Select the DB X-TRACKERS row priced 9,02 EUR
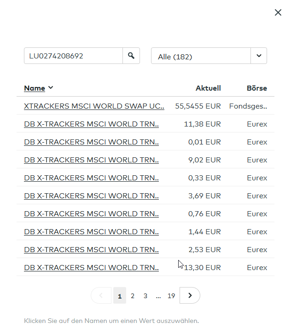This screenshot has width=291, height=334. click(91, 160)
